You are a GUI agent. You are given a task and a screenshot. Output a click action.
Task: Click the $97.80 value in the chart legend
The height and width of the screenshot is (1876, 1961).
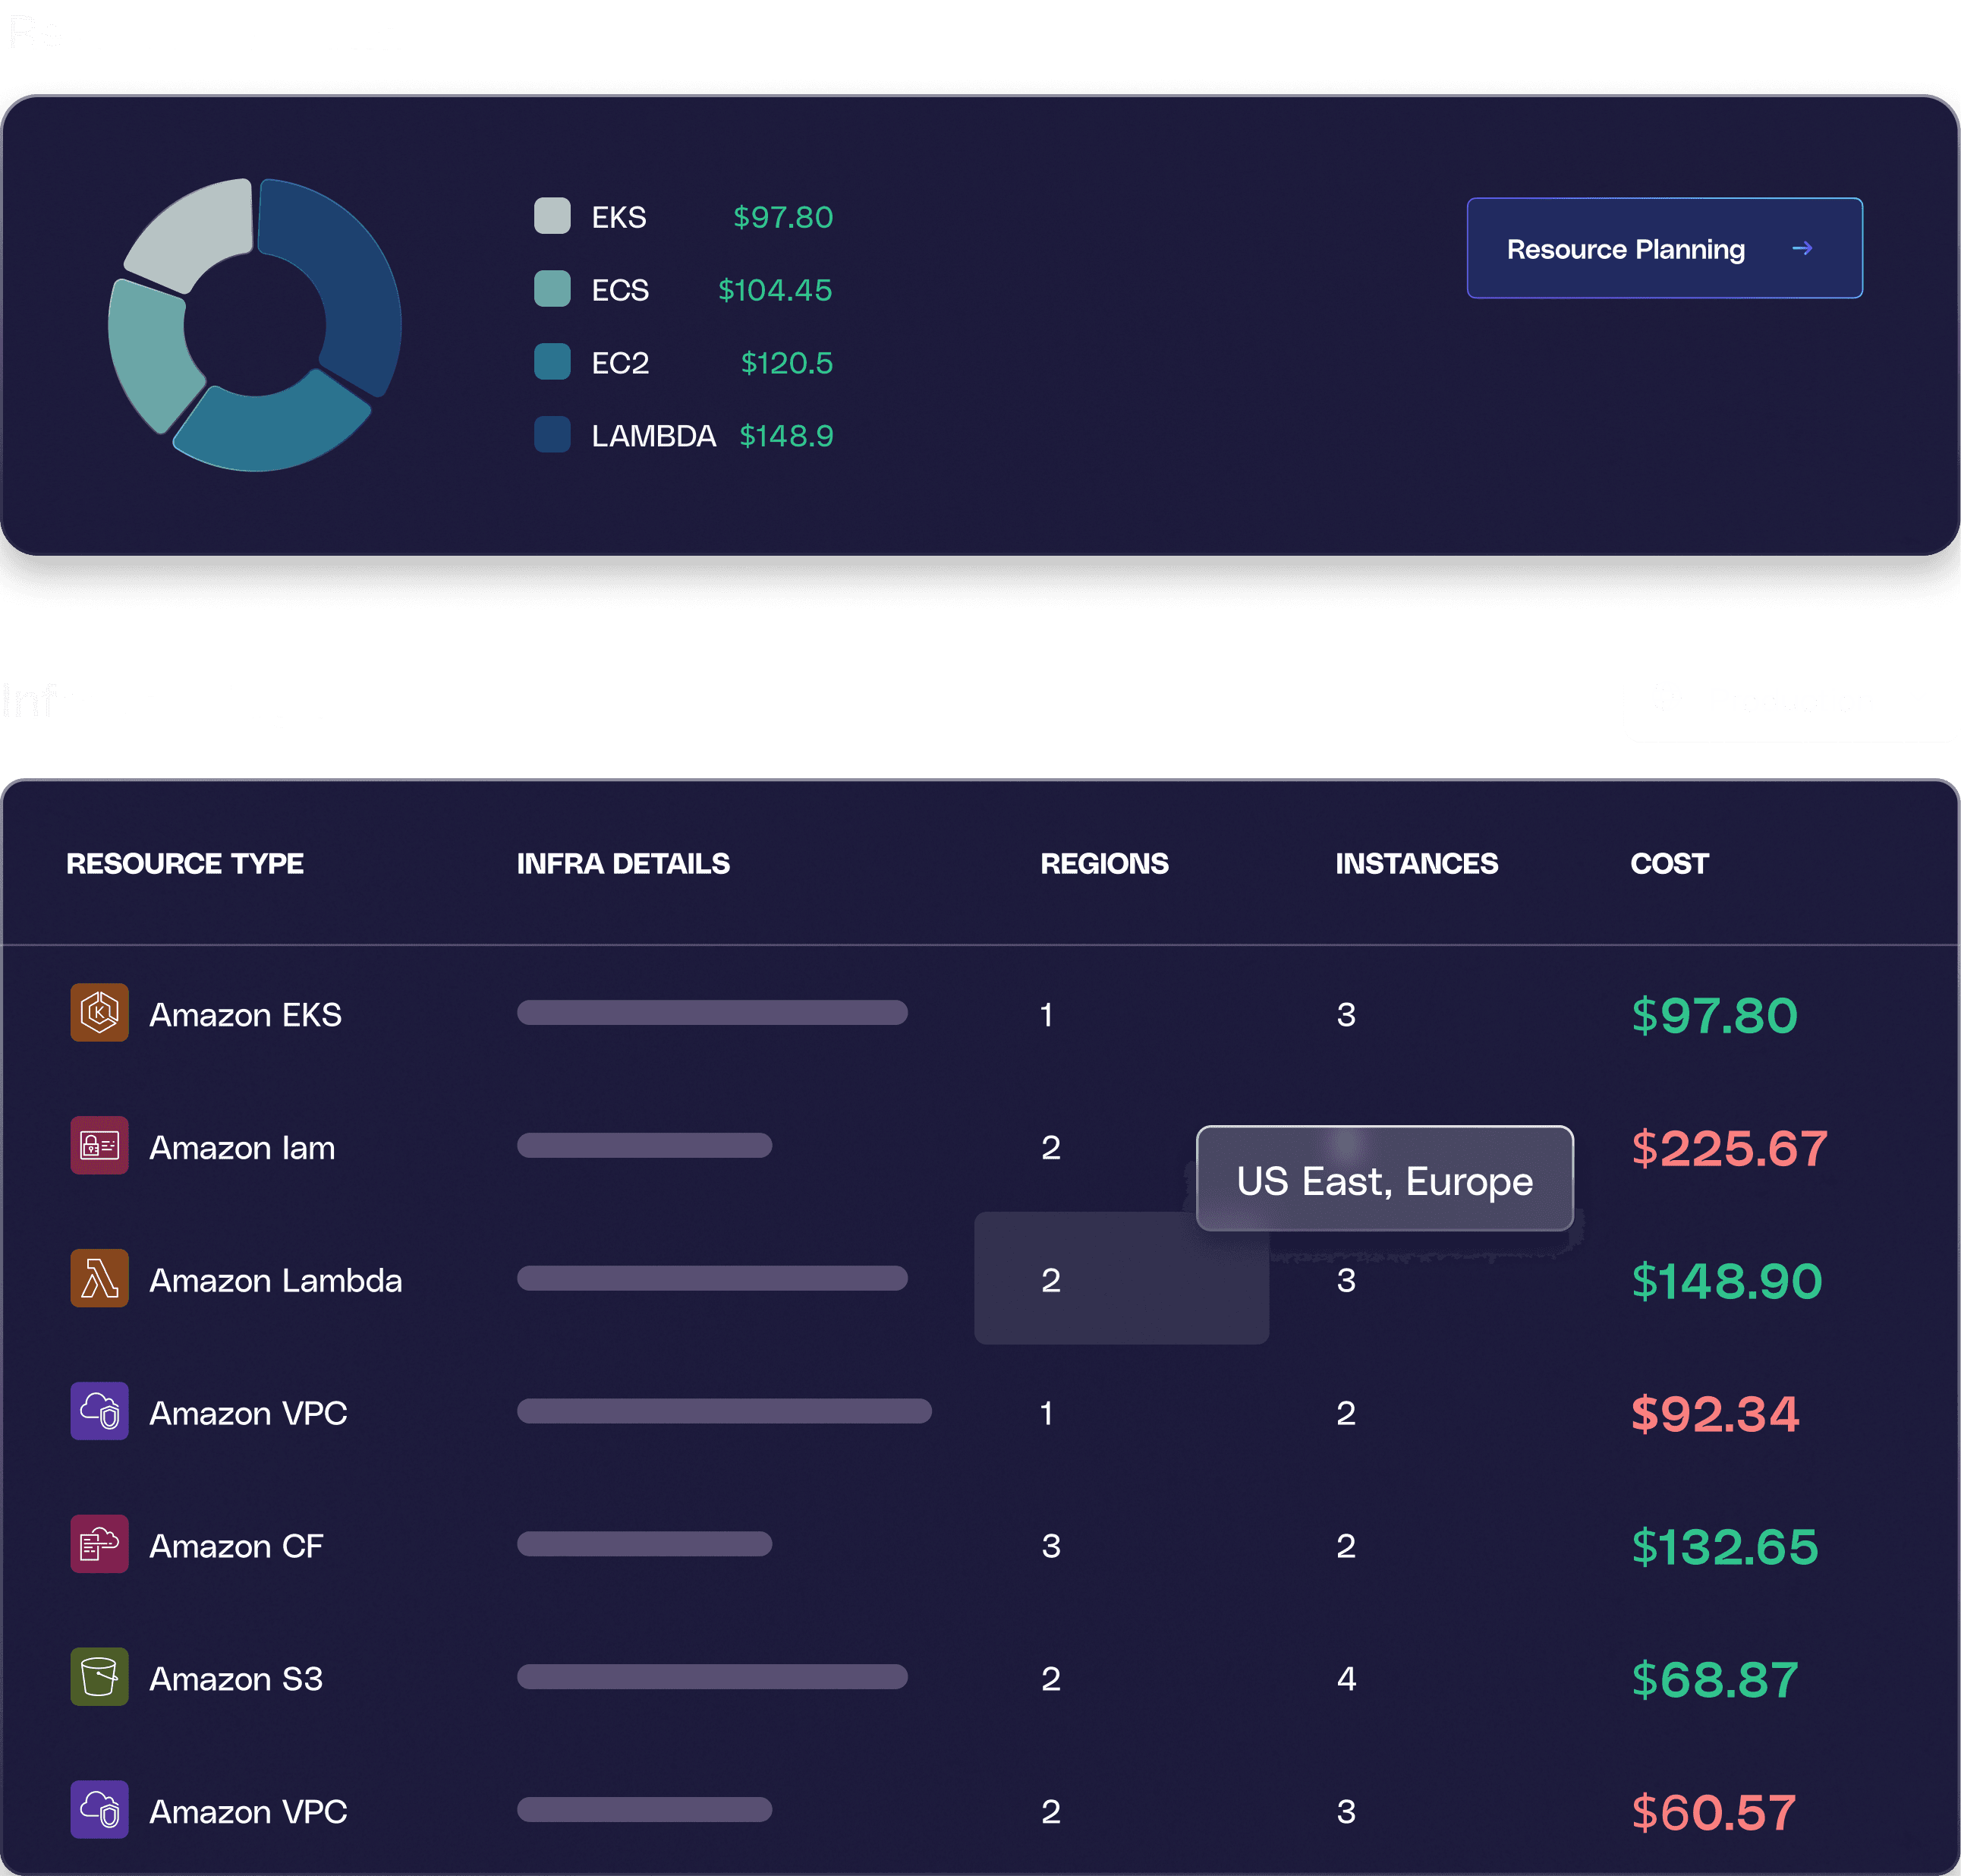point(782,217)
